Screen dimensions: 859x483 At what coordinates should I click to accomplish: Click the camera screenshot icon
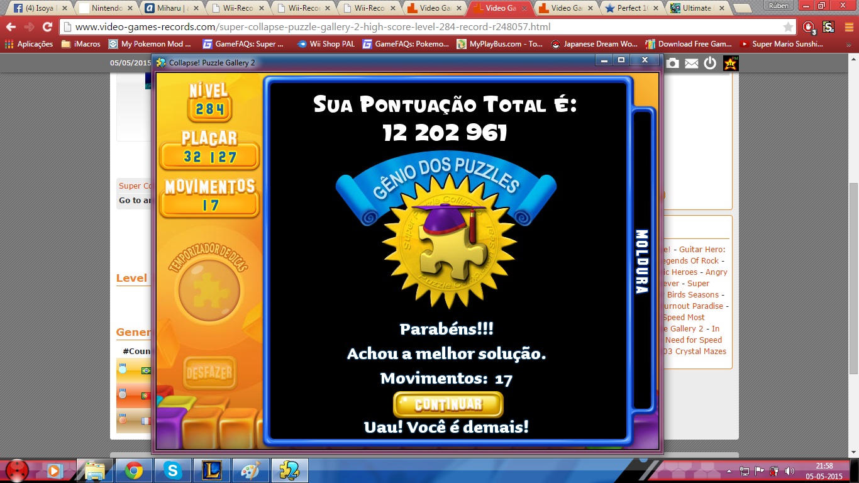click(672, 63)
